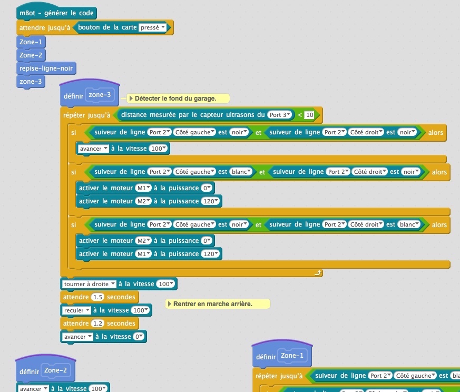
Task: Click the value 10 field in the repeat condition
Action: pos(309,115)
